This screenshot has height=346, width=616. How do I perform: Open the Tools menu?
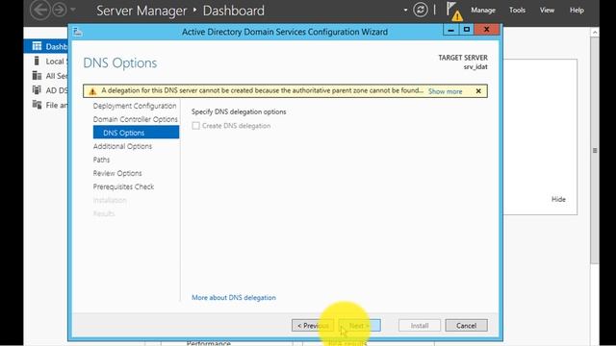click(x=517, y=11)
